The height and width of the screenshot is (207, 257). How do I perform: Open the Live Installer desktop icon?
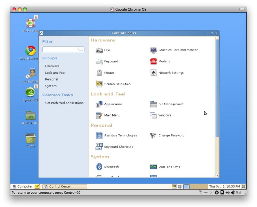point(31,74)
